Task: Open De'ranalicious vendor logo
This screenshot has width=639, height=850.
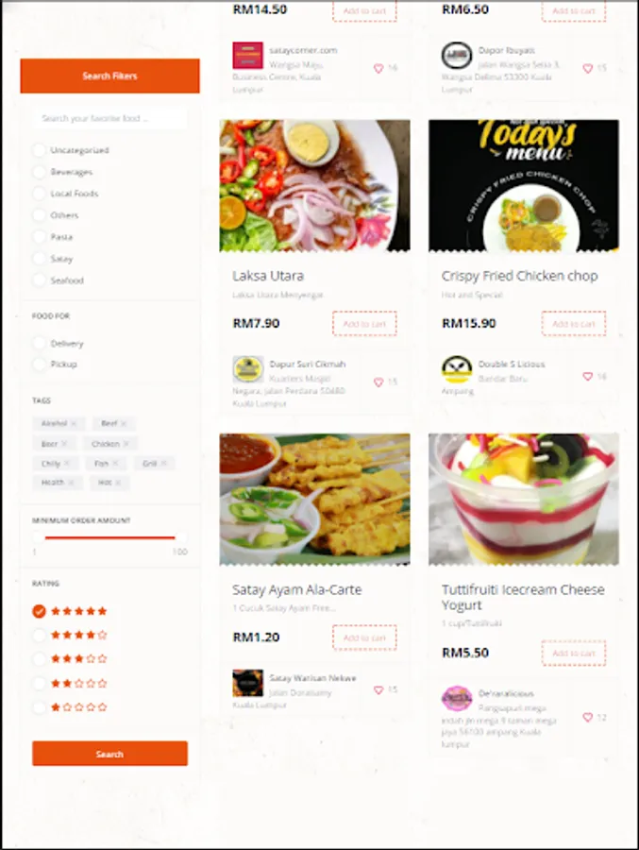Action: coord(456,699)
